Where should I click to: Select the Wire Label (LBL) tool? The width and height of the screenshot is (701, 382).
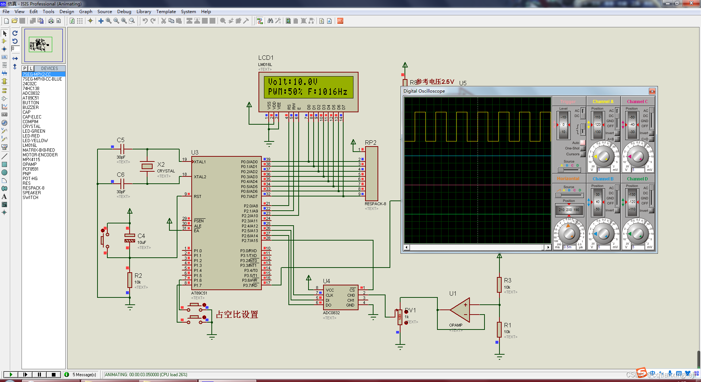4,57
